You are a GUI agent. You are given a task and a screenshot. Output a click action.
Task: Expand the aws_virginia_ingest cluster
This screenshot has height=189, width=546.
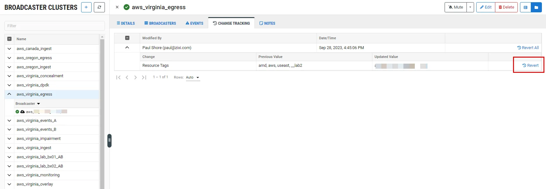coord(10,148)
